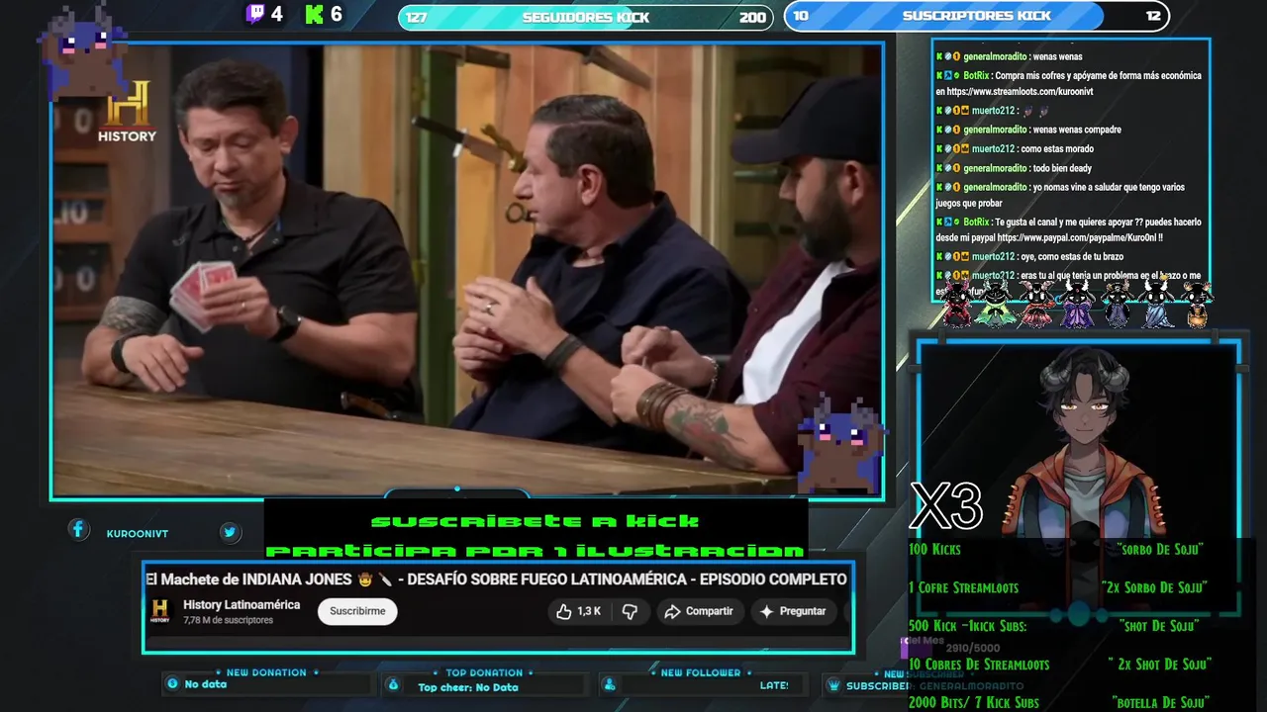Click the followers goal number 200
Image resolution: width=1267 pixels, height=712 pixels.
point(752,18)
